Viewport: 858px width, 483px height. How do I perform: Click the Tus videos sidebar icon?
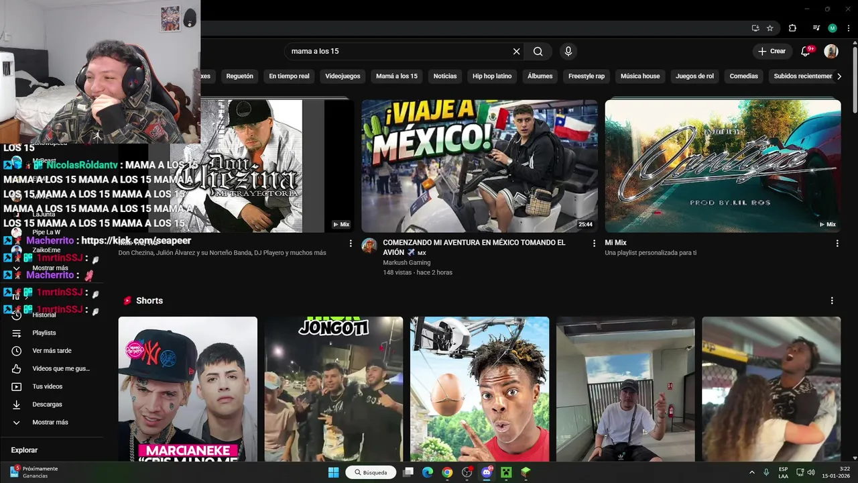tap(17, 386)
